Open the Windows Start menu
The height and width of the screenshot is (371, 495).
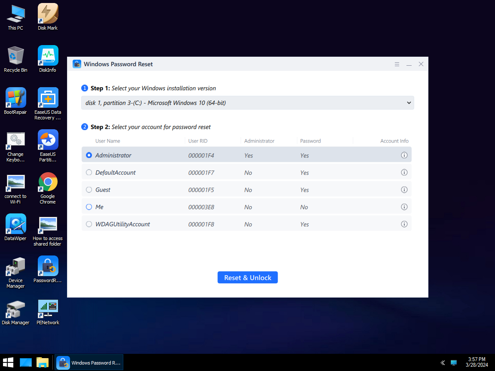coord(8,362)
